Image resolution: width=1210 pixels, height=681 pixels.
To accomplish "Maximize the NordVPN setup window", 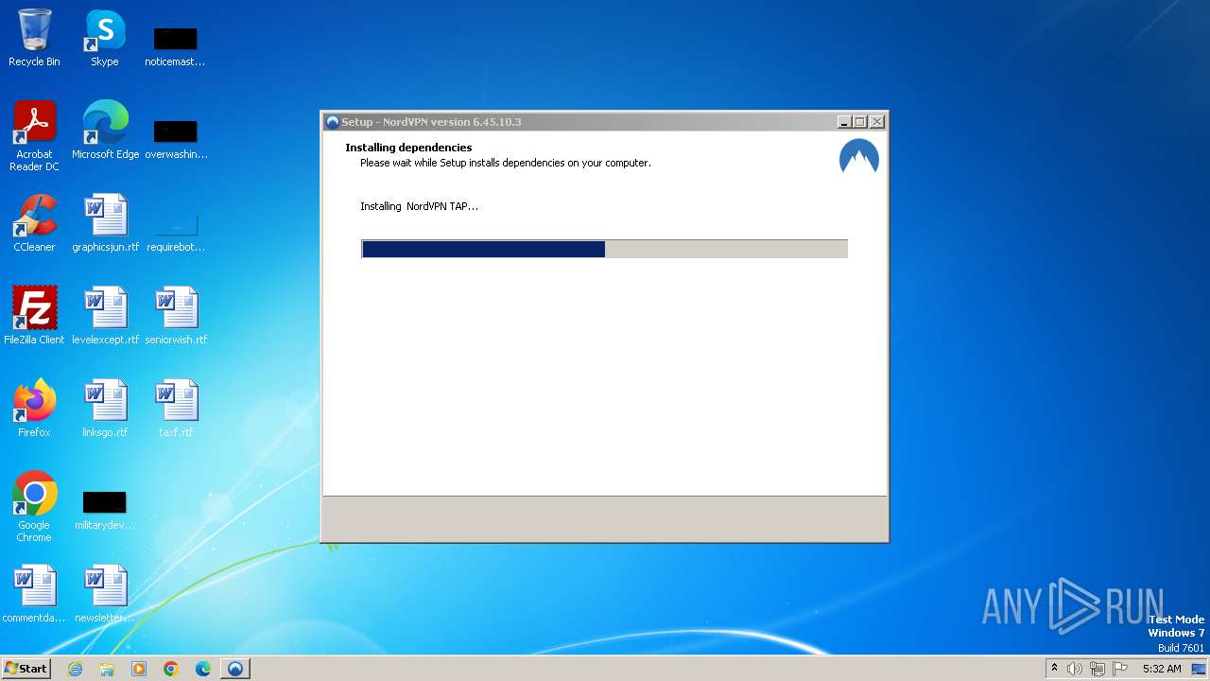I will [859, 122].
